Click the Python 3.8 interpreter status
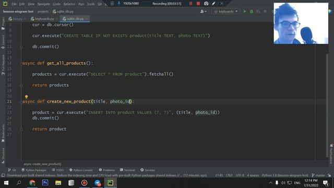334x188 pixels. tap(285, 175)
